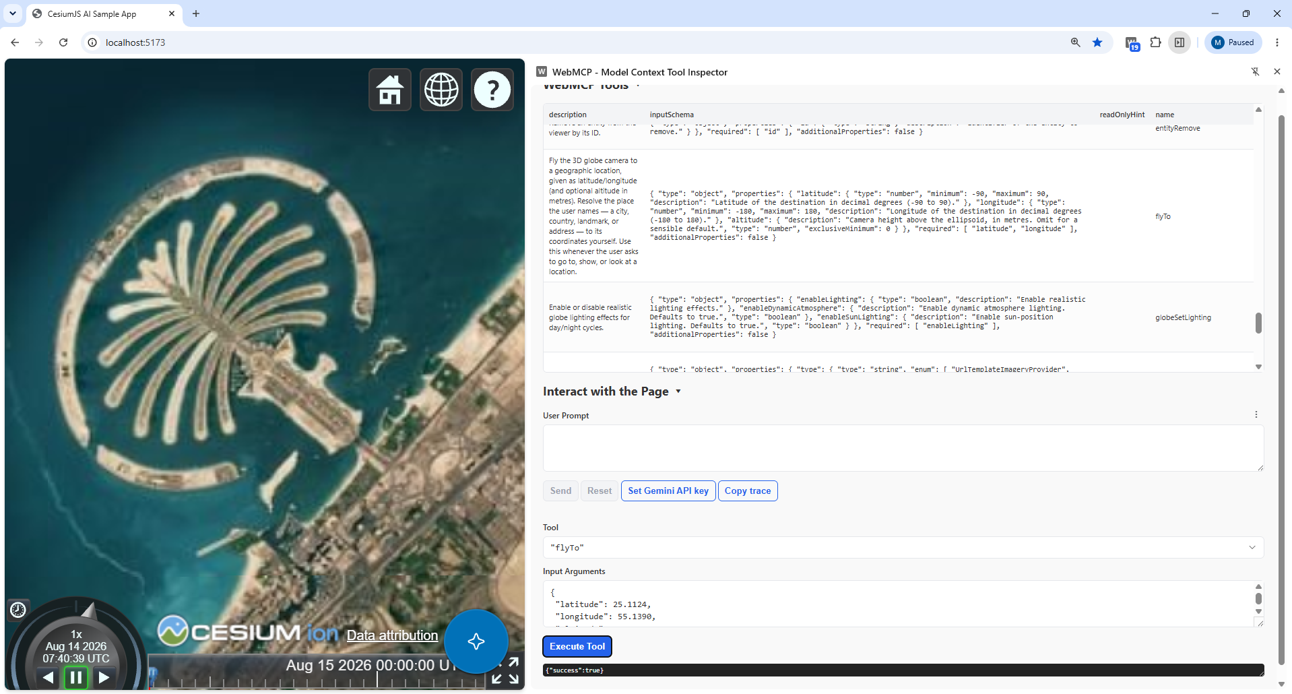This screenshot has width=1292, height=694.
Task: Click Set Gemini API key
Action: (x=668, y=491)
